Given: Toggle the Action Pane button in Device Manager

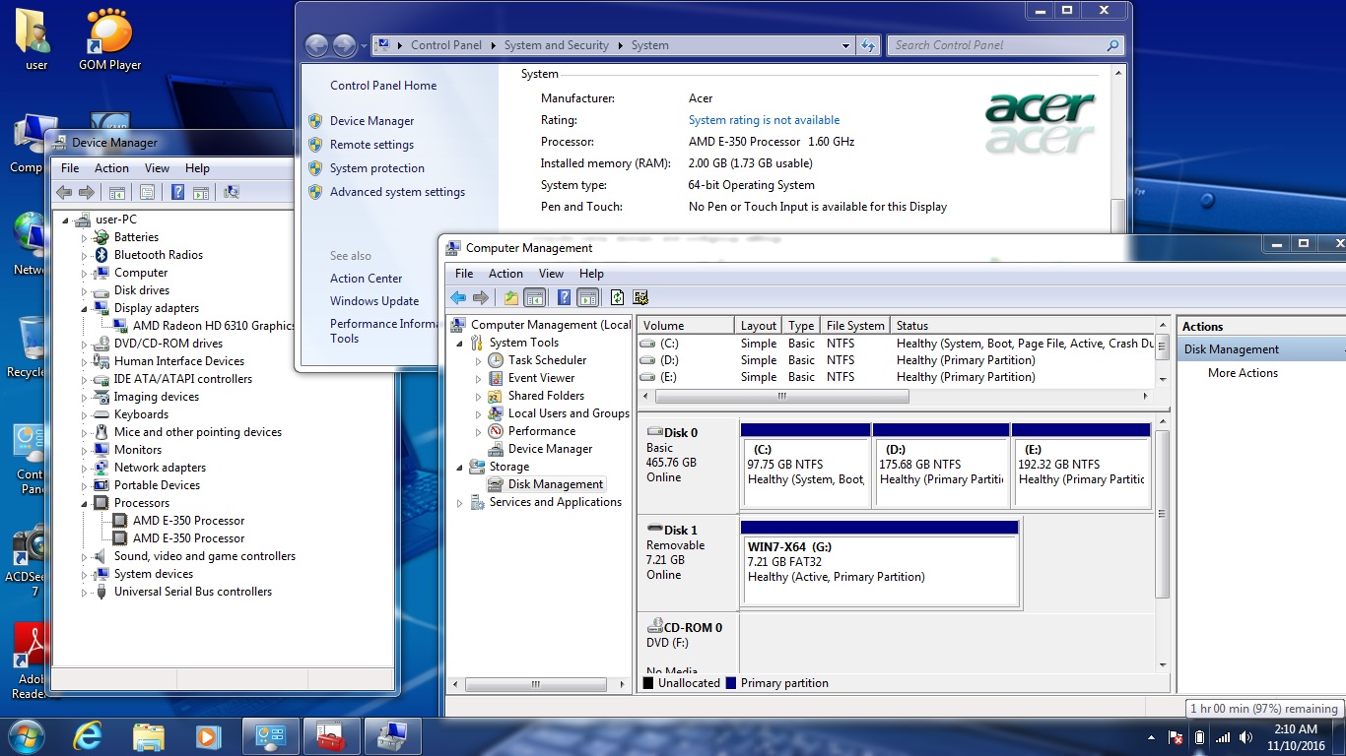Looking at the screenshot, I should (x=201, y=193).
